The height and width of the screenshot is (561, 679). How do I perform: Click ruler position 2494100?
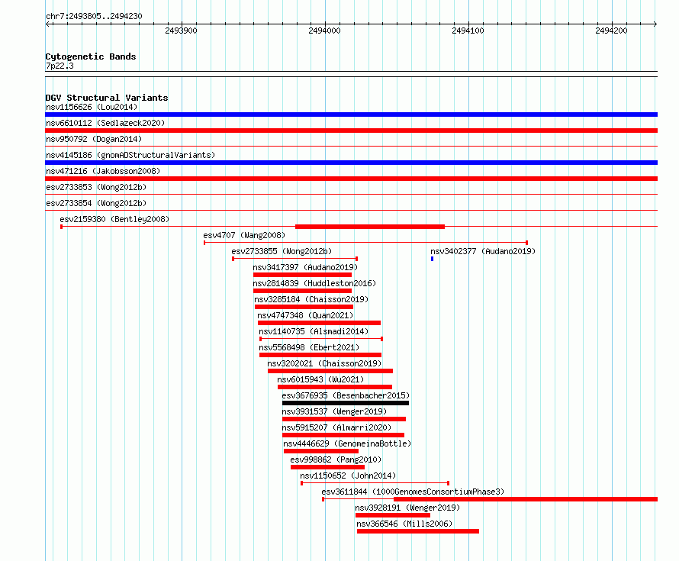pos(468,31)
